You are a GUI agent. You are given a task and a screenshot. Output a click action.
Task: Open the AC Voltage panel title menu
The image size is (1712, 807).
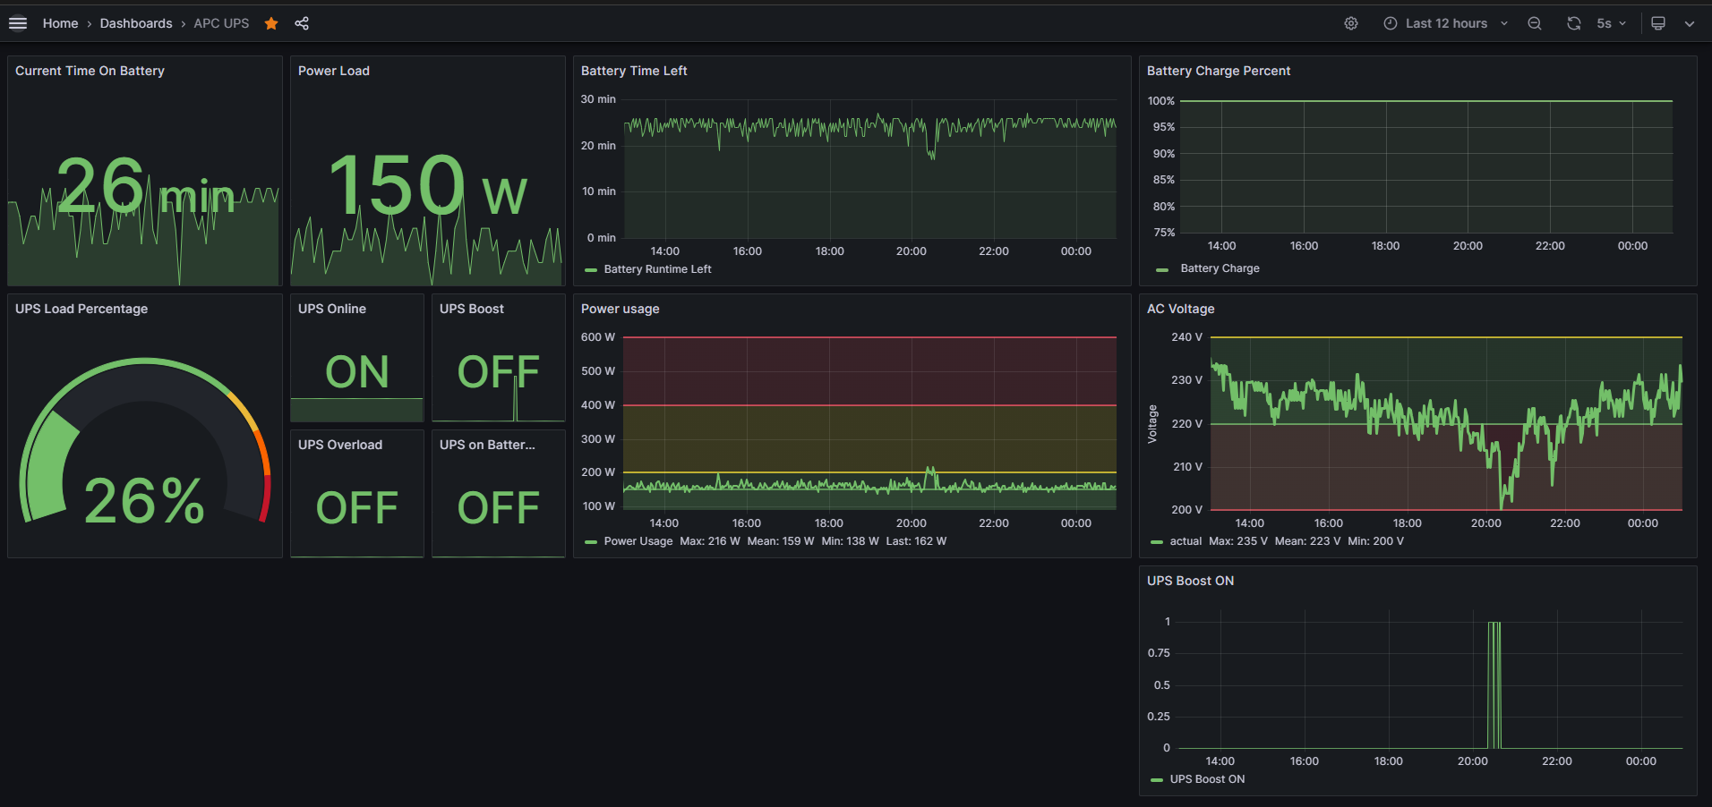pyautogui.click(x=1180, y=309)
